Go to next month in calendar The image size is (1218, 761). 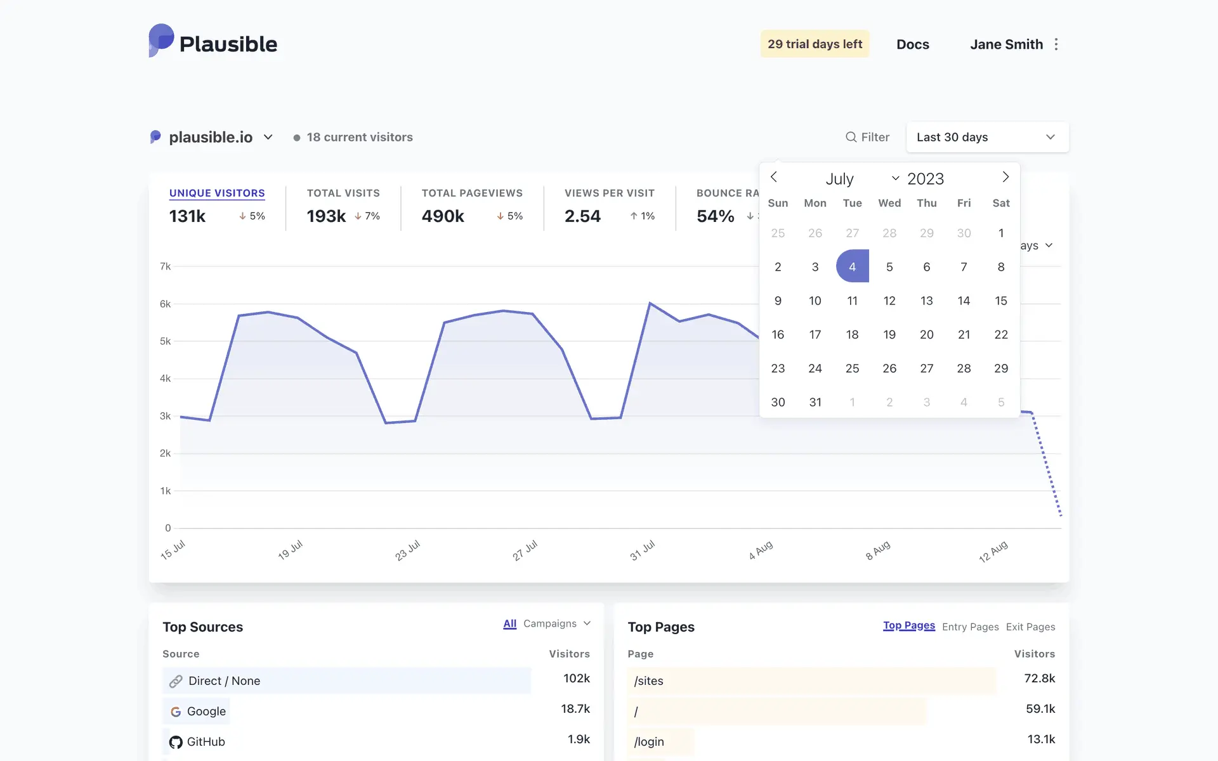coord(1005,177)
